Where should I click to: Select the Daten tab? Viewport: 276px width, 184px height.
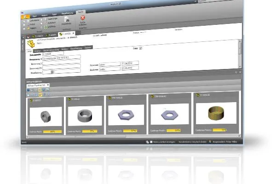(x=29, y=51)
